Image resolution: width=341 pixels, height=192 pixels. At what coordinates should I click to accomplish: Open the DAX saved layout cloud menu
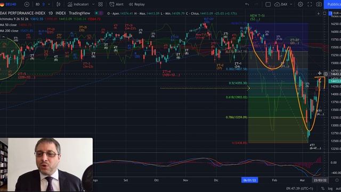click(x=283, y=4)
